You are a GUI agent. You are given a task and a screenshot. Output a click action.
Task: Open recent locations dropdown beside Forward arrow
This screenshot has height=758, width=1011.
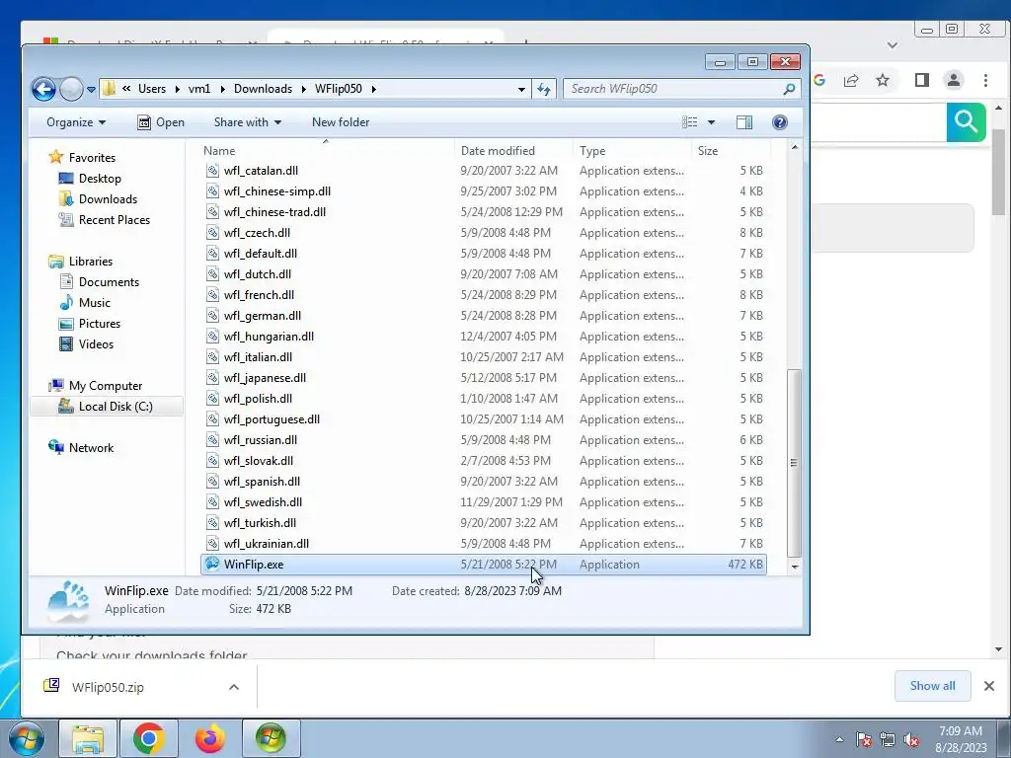click(91, 90)
